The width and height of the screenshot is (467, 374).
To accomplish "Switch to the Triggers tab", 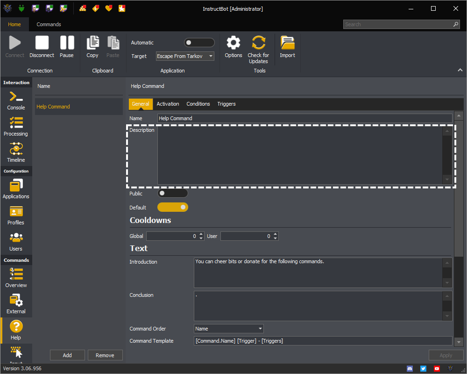I will [226, 104].
